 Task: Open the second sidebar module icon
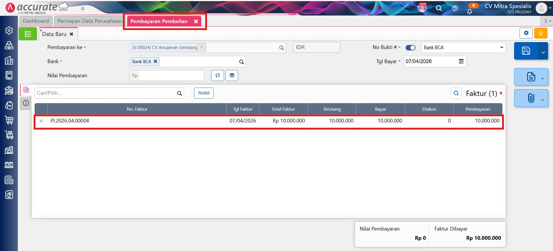pos(9,45)
